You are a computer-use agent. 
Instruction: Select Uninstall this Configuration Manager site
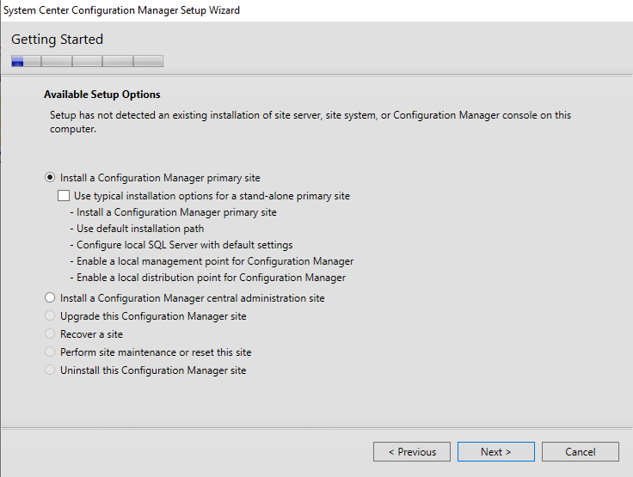pos(50,370)
